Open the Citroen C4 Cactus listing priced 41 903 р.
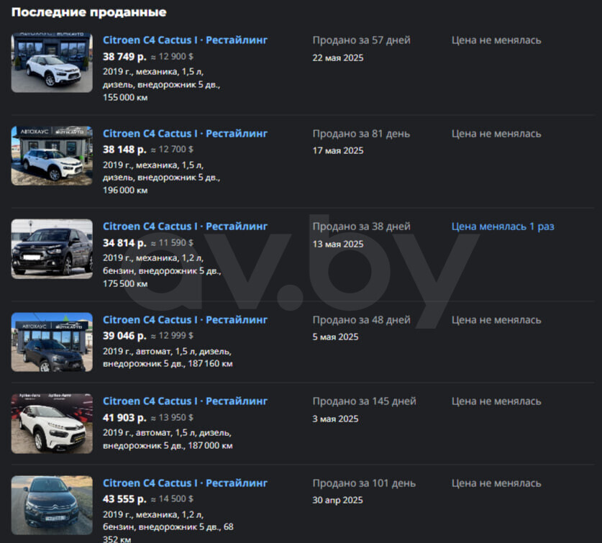The image size is (602, 543). coord(185,401)
